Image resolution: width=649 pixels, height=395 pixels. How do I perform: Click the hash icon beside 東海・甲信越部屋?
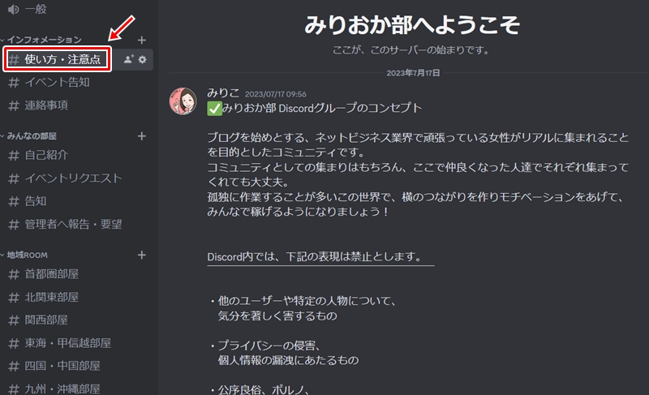click(x=14, y=344)
